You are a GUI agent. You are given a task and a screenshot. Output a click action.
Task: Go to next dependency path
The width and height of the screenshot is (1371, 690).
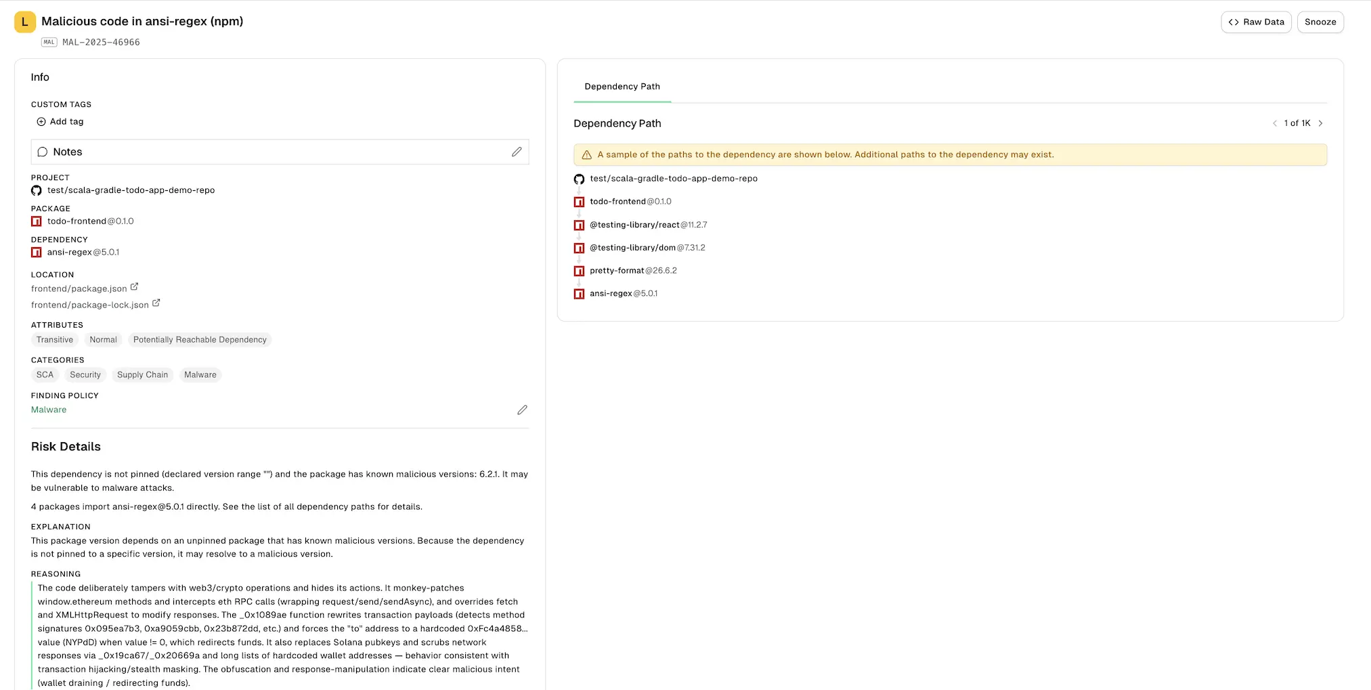(1320, 123)
